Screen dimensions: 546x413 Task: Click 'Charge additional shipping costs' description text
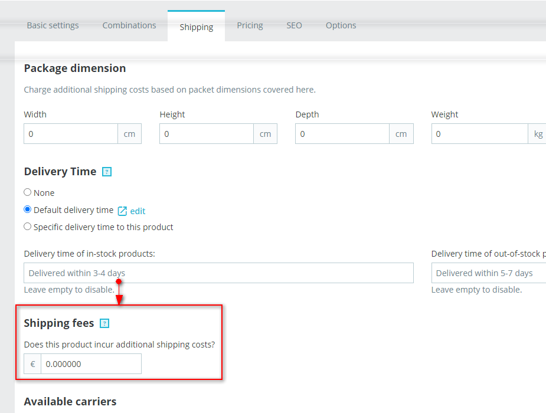(169, 90)
